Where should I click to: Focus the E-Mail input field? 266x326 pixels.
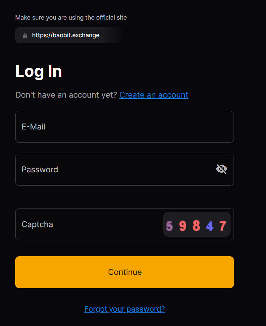click(124, 126)
